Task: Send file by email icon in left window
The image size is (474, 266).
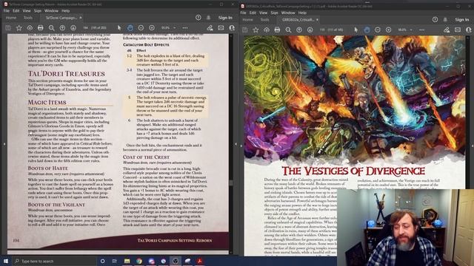Action: coord(221,28)
